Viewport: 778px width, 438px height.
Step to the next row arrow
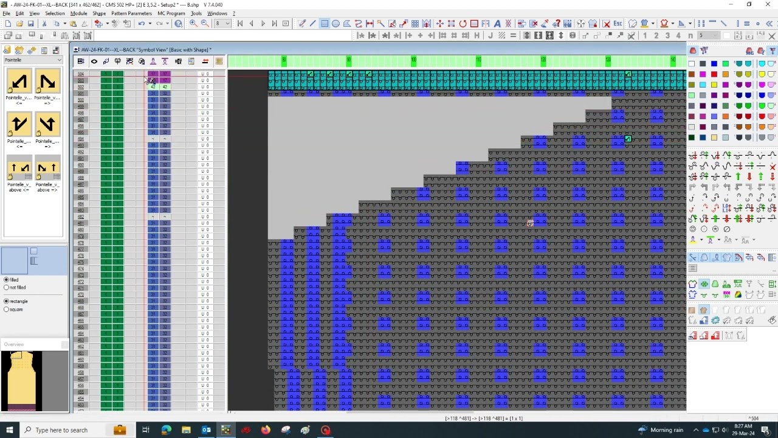coord(263,24)
